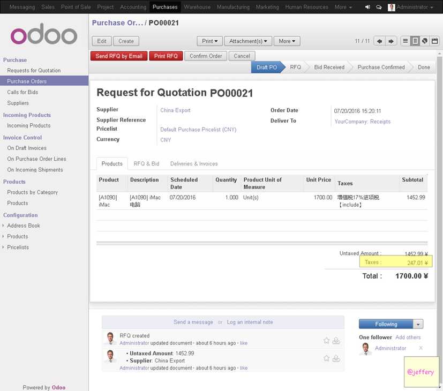This screenshot has height=391, width=443.
Task: Click download icon on Untaxed Amount message
Action: click(336, 358)
